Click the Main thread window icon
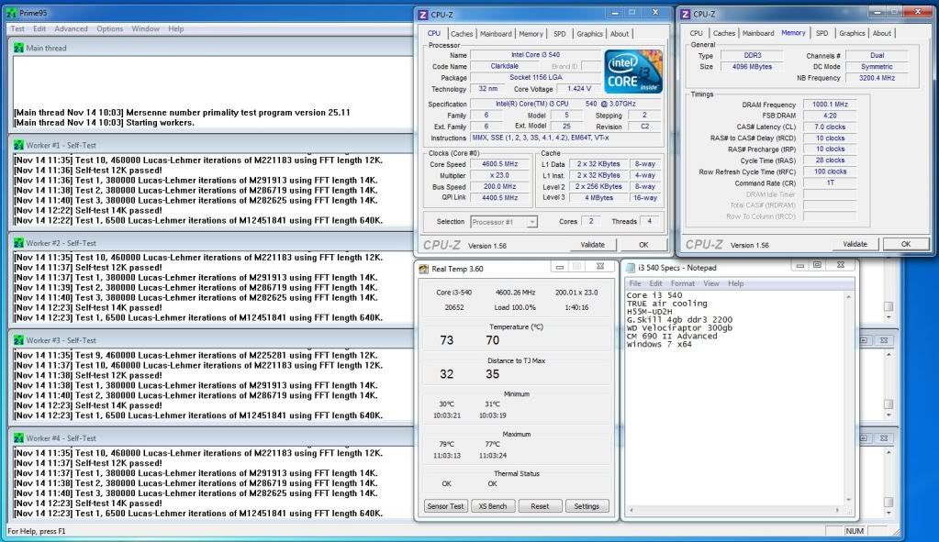This screenshot has width=939, height=542. [18, 48]
